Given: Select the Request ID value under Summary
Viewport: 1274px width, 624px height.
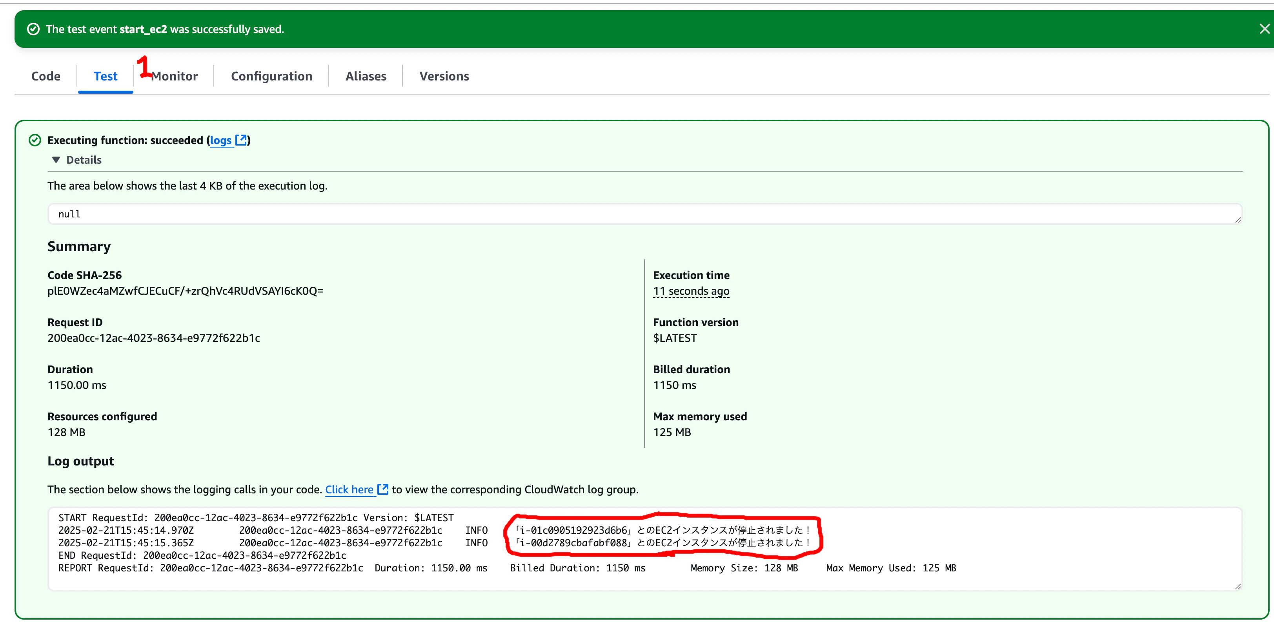Looking at the screenshot, I should [x=154, y=338].
